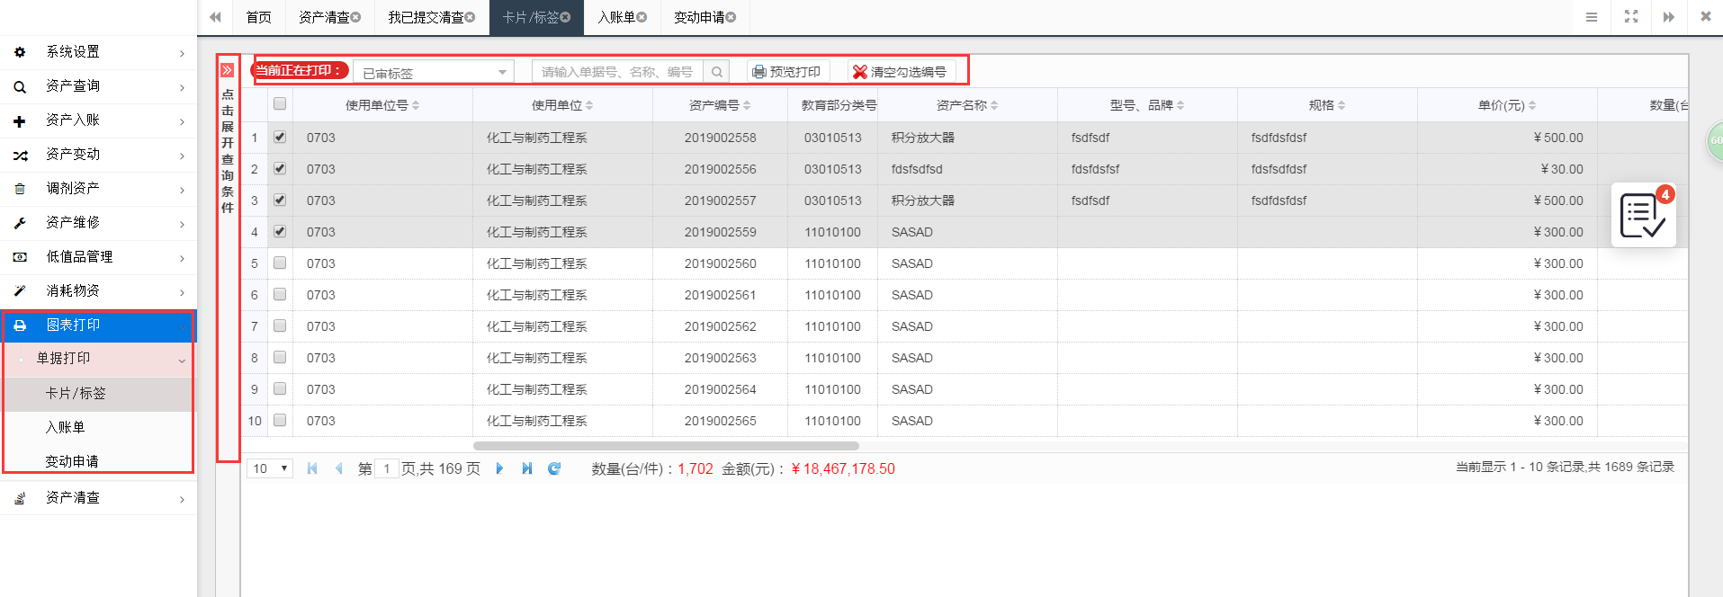
Task: Go to the last page
Action: pos(527,468)
